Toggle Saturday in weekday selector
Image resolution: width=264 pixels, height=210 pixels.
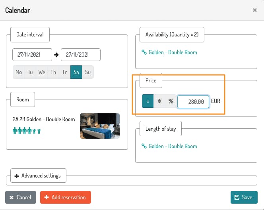tap(76, 72)
